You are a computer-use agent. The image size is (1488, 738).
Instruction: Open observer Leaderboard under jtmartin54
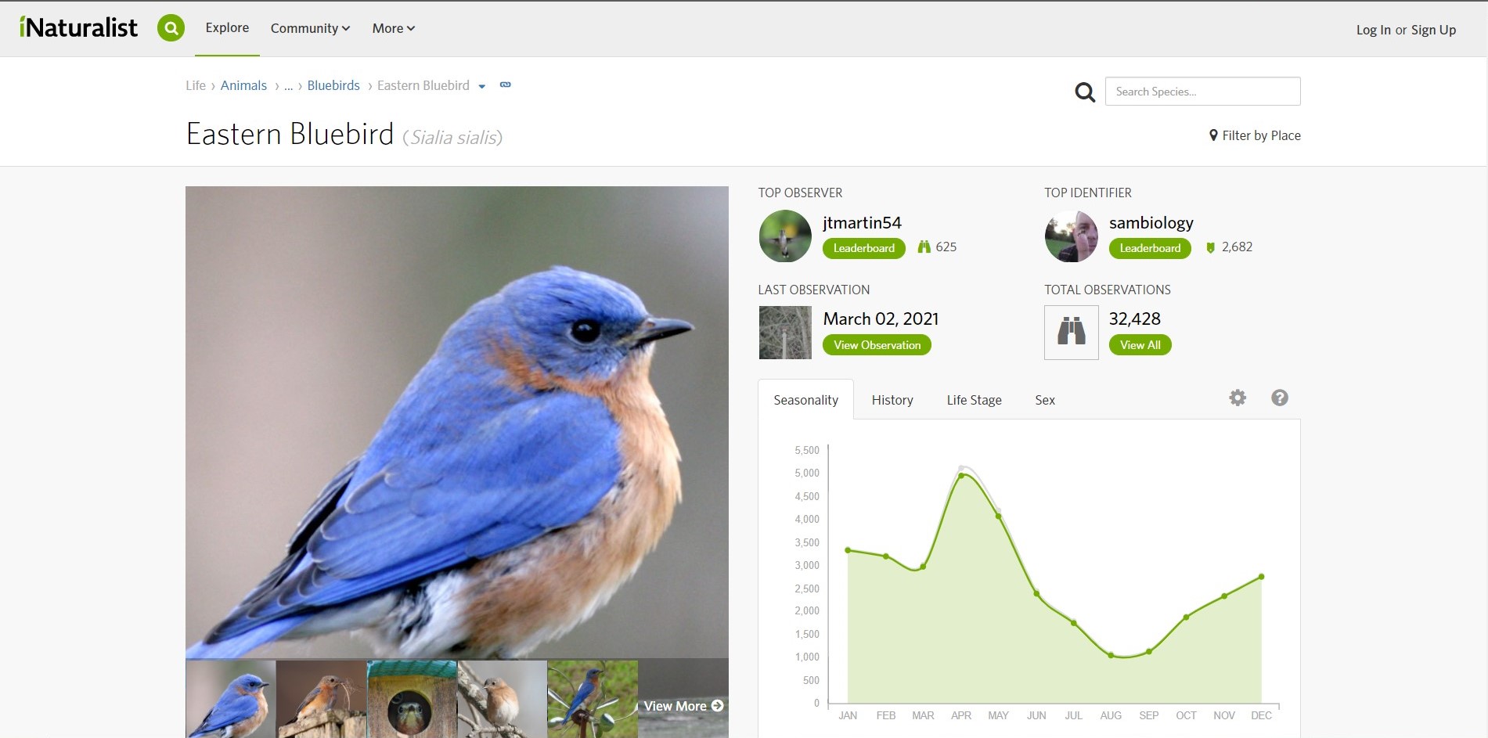(x=863, y=248)
